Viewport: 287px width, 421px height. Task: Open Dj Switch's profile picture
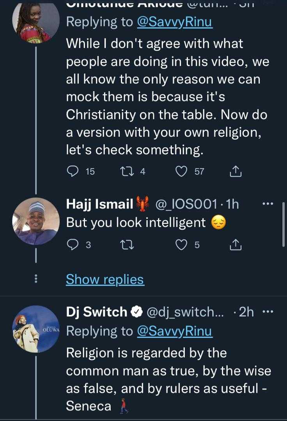click(36, 329)
